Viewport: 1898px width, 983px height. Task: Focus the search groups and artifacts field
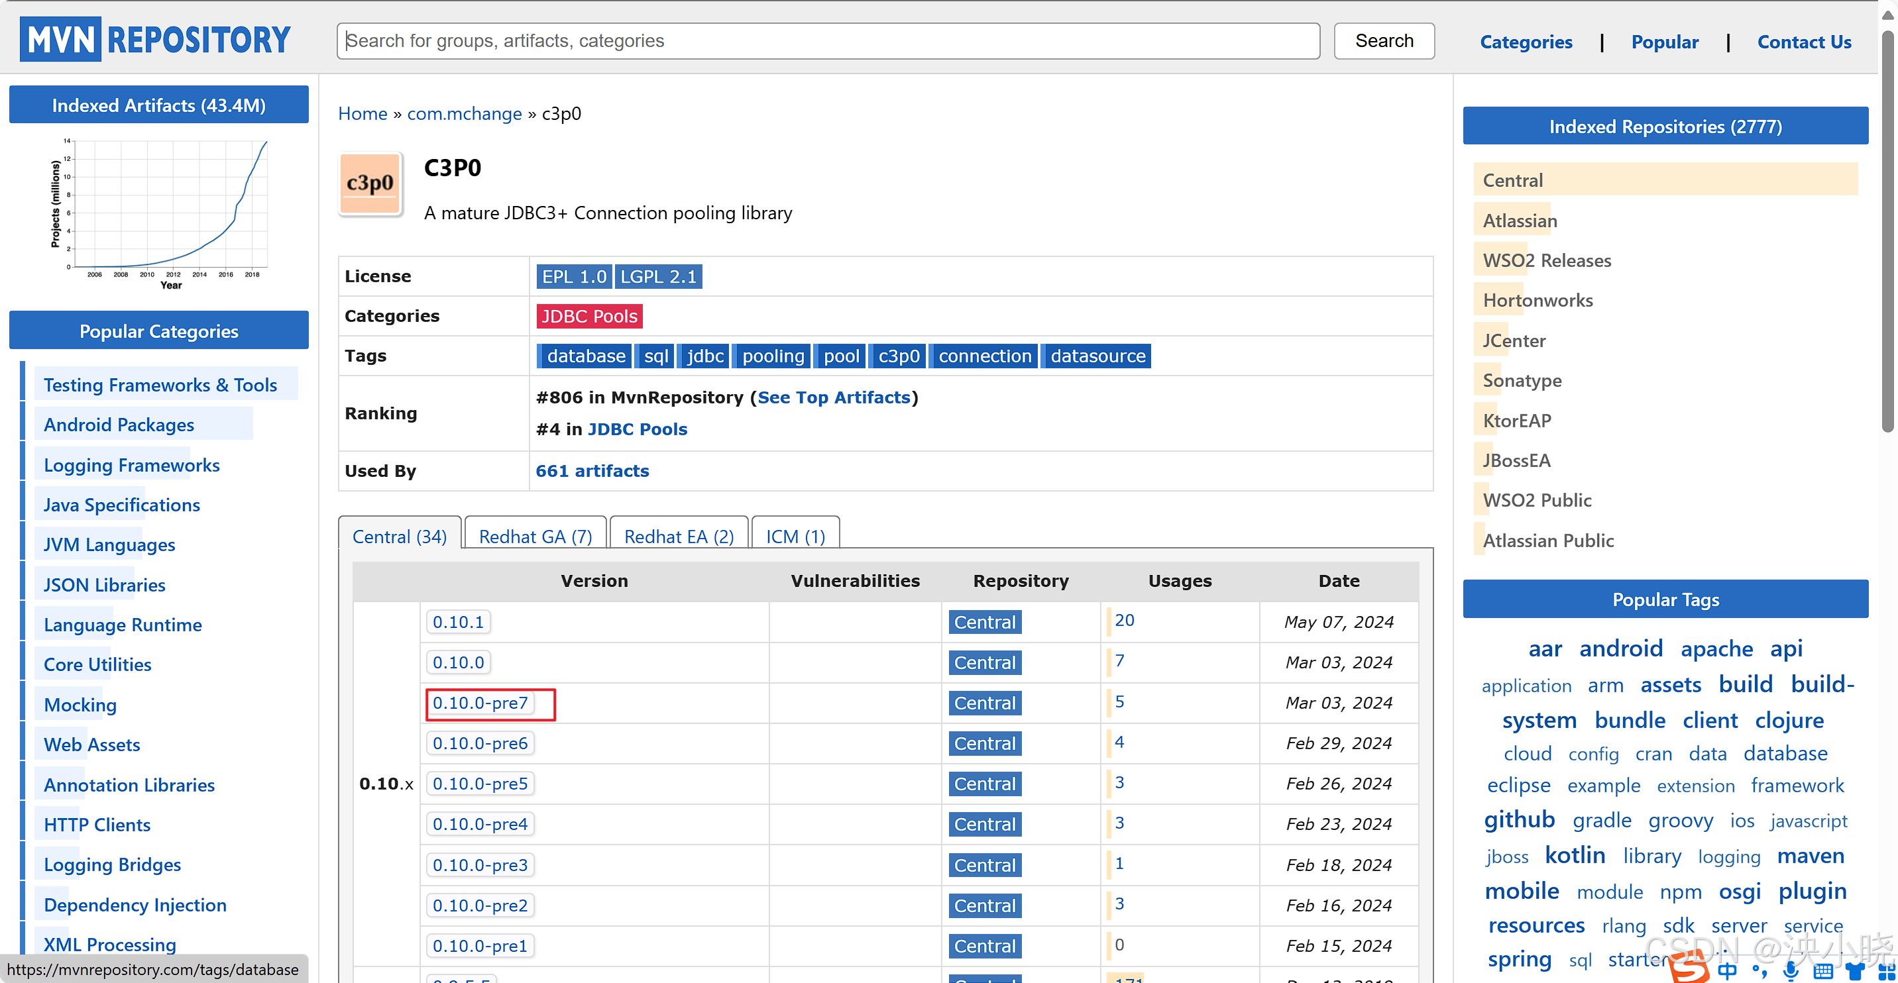click(x=828, y=41)
